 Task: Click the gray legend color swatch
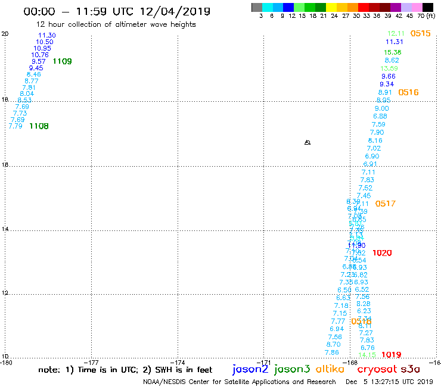(257, 7)
